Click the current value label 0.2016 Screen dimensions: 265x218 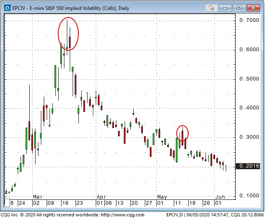[248, 166]
